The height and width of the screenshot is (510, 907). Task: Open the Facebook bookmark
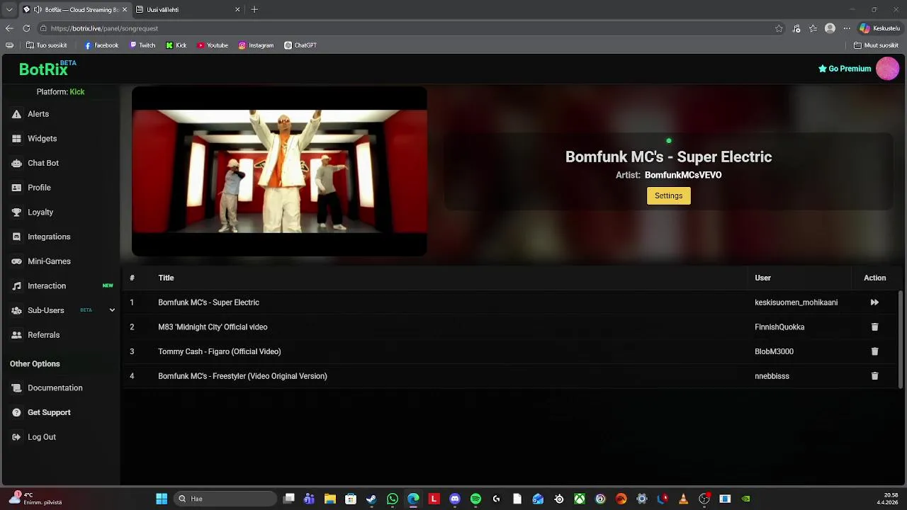tap(101, 45)
